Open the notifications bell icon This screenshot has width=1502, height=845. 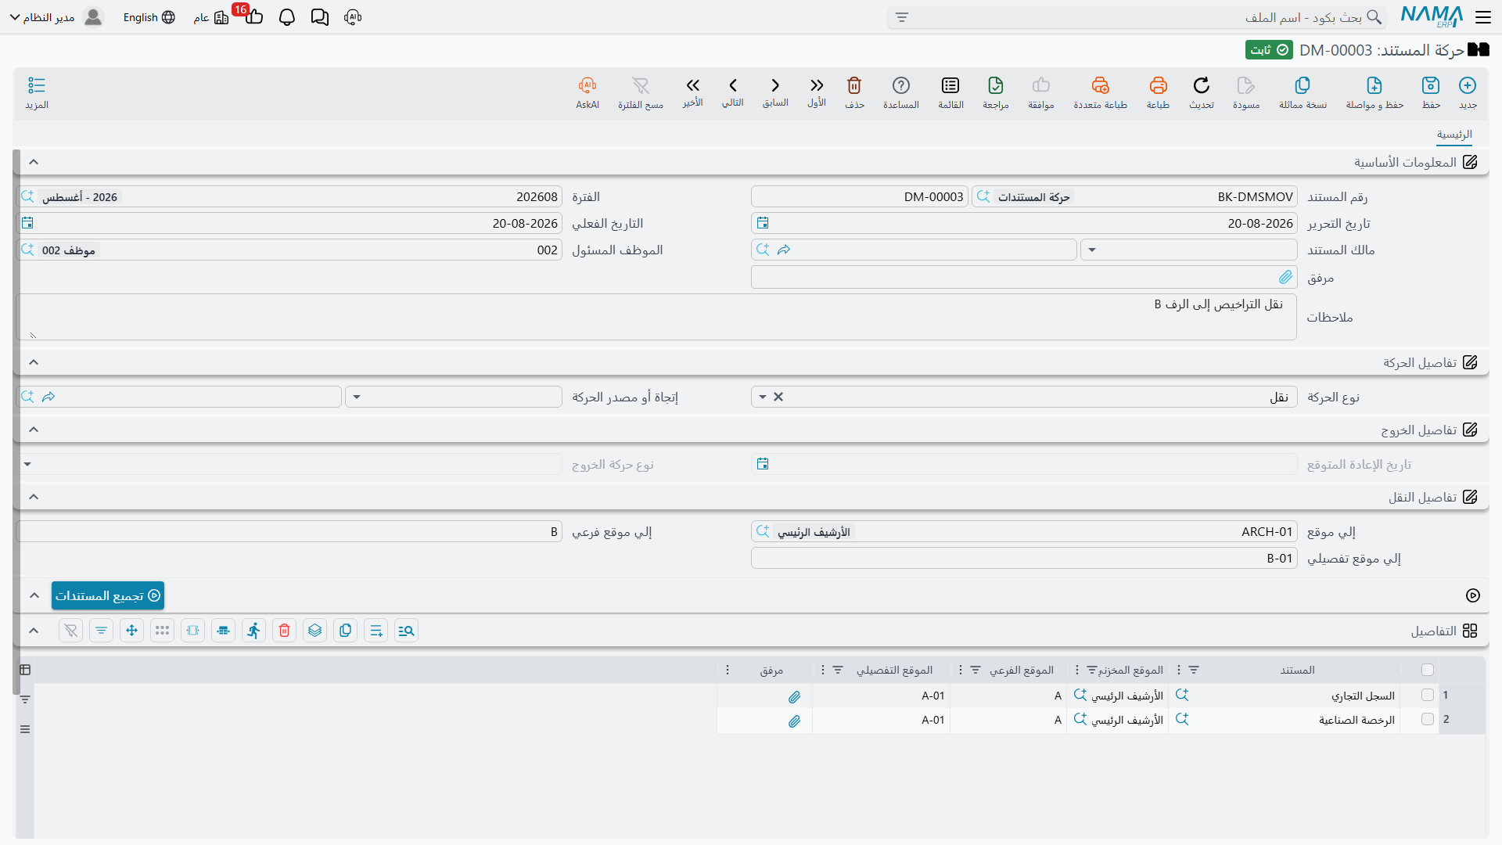coord(287,17)
